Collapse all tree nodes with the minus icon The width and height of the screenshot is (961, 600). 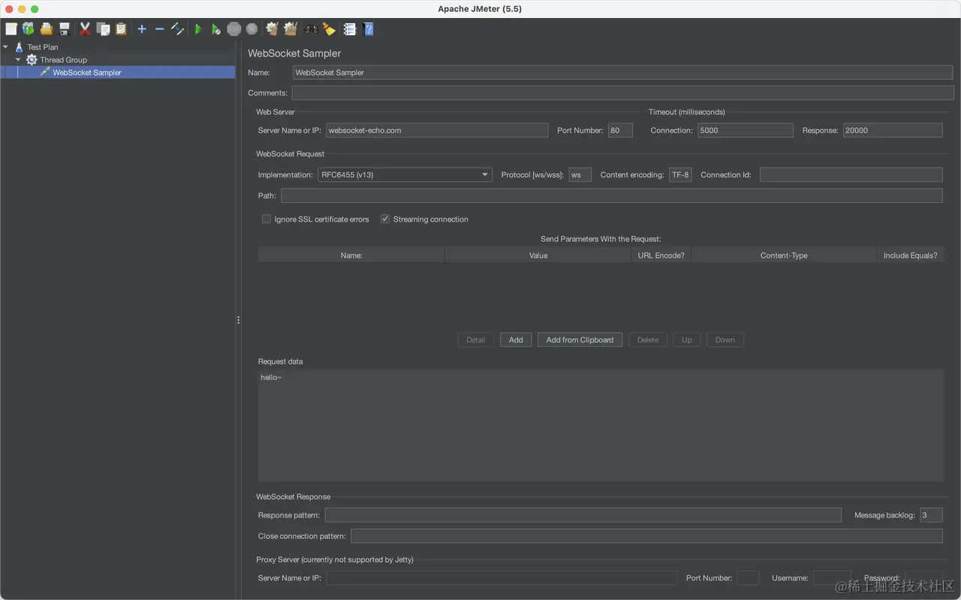tap(159, 29)
